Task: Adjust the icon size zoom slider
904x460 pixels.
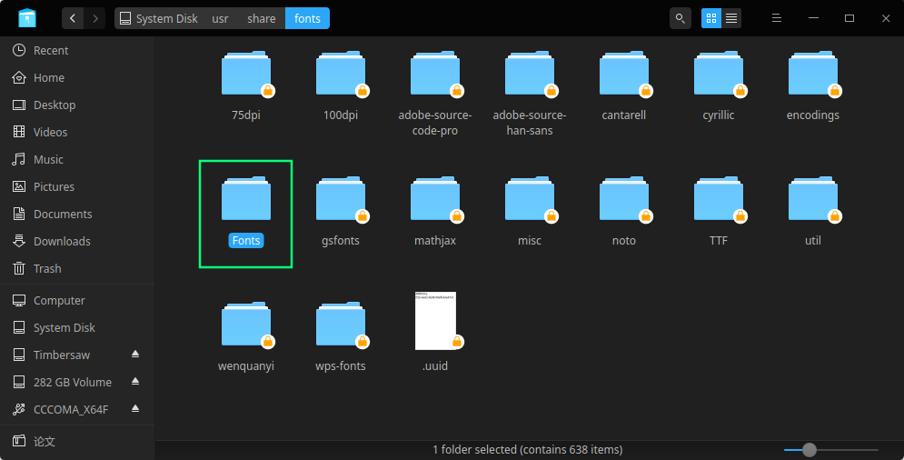Action: (810, 450)
